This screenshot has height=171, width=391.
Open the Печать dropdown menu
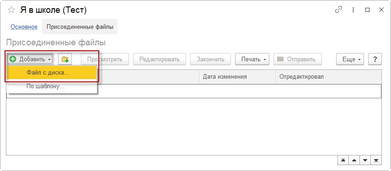point(252,59)
